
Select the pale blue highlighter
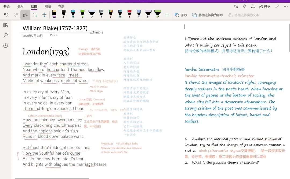tap(92, 14)
